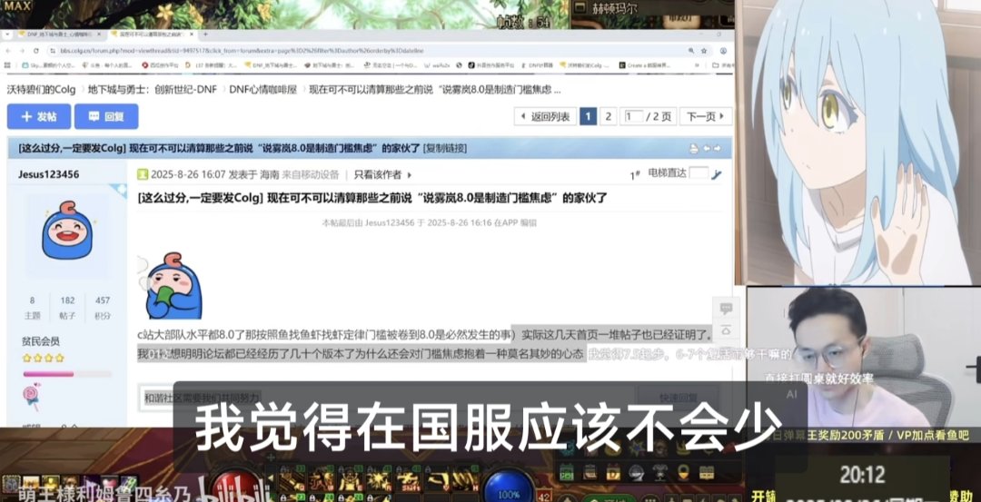Click the mobile post icon beside date
The width and height of the screenshot is (981, 502).
143,174
